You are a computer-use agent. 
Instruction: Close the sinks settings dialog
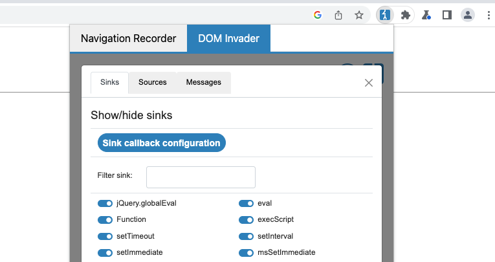tap(369, 83)
